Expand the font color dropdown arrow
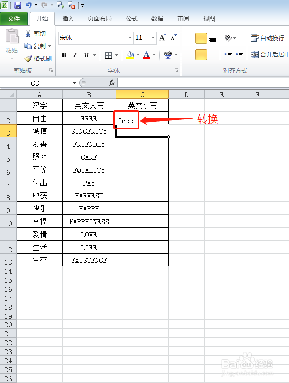Image resolution: width=289 pixels, height=383 pixels. pos(154,55)
